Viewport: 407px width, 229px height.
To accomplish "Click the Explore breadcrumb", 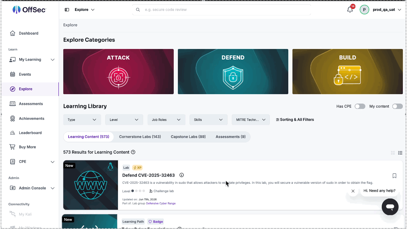I will click(x=70, y=25).
